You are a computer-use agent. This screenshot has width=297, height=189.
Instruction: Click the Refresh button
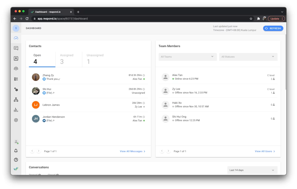[x=273, y=28]
